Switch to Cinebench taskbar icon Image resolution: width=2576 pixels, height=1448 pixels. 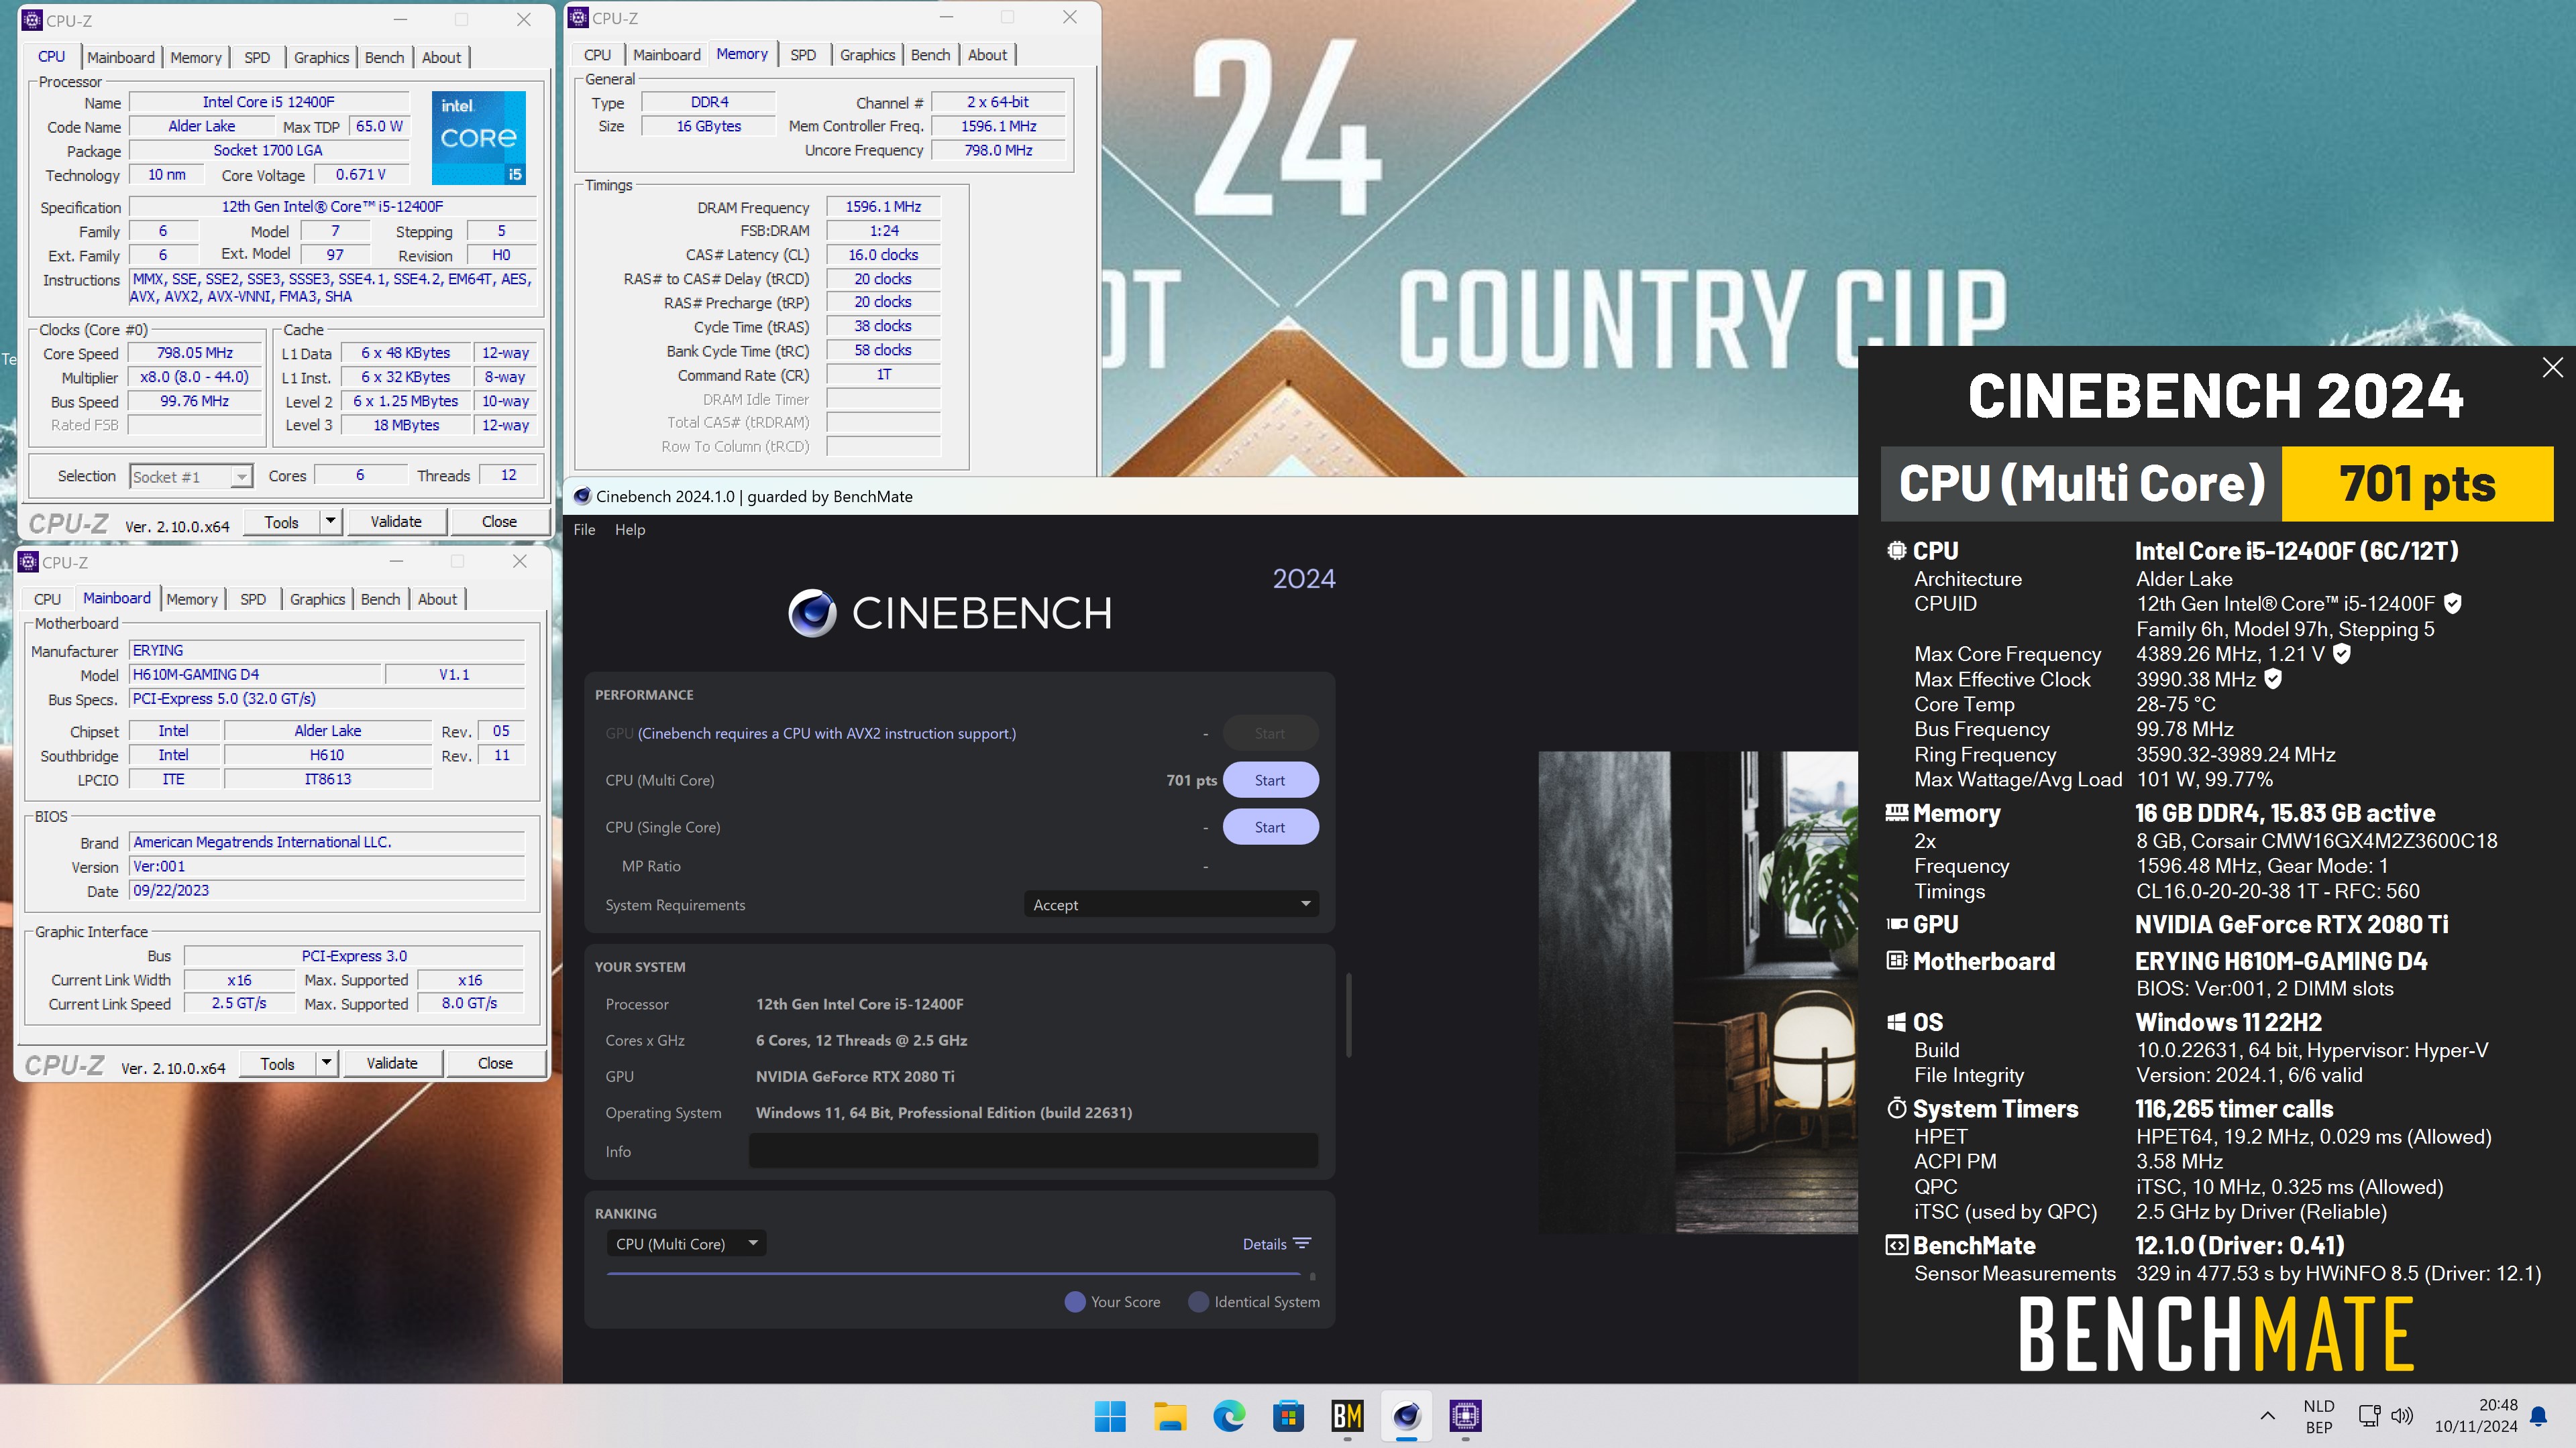(1406, 1415)
